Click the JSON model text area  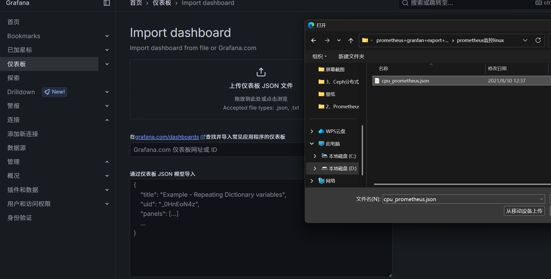click(x=261, y=228)
